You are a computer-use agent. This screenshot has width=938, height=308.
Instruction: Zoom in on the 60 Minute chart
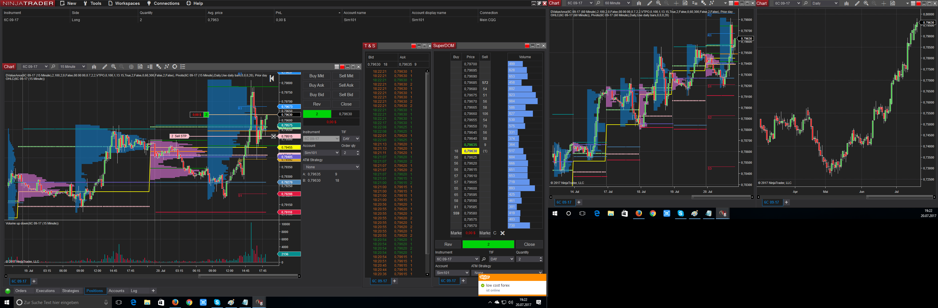(658, 3)
